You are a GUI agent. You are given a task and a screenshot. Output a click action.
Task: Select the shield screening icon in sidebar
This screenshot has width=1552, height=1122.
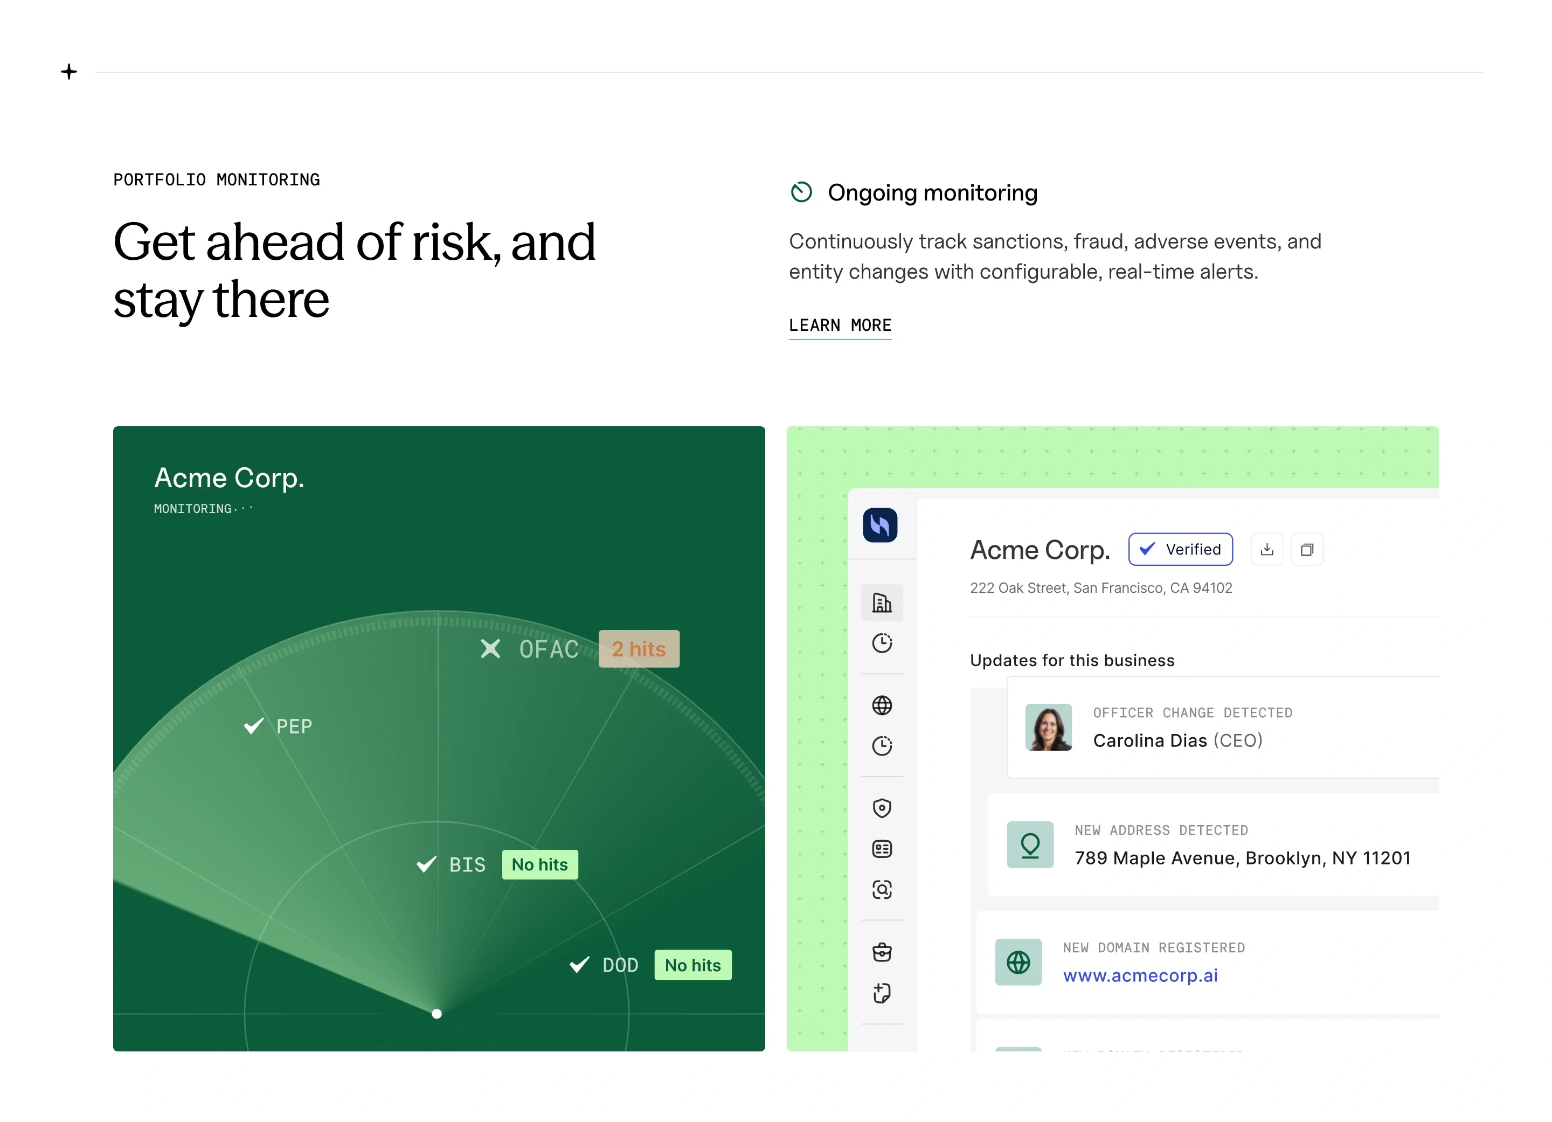(x=883, y=808)
